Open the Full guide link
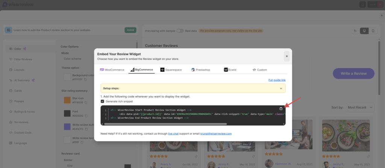Viewport: 385px width, 168px height. point(277,80)
